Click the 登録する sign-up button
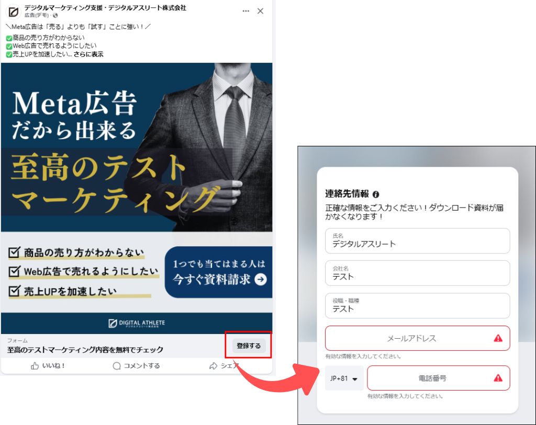 [249, 346]
